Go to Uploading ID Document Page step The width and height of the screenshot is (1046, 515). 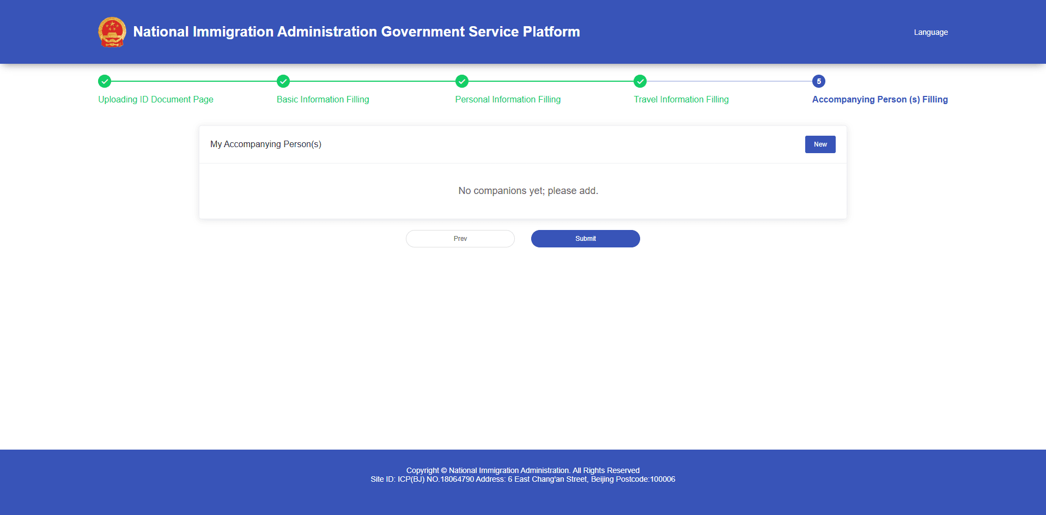(x=156, y=99)
